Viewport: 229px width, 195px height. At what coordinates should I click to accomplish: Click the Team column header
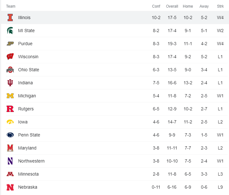[10, 6]
